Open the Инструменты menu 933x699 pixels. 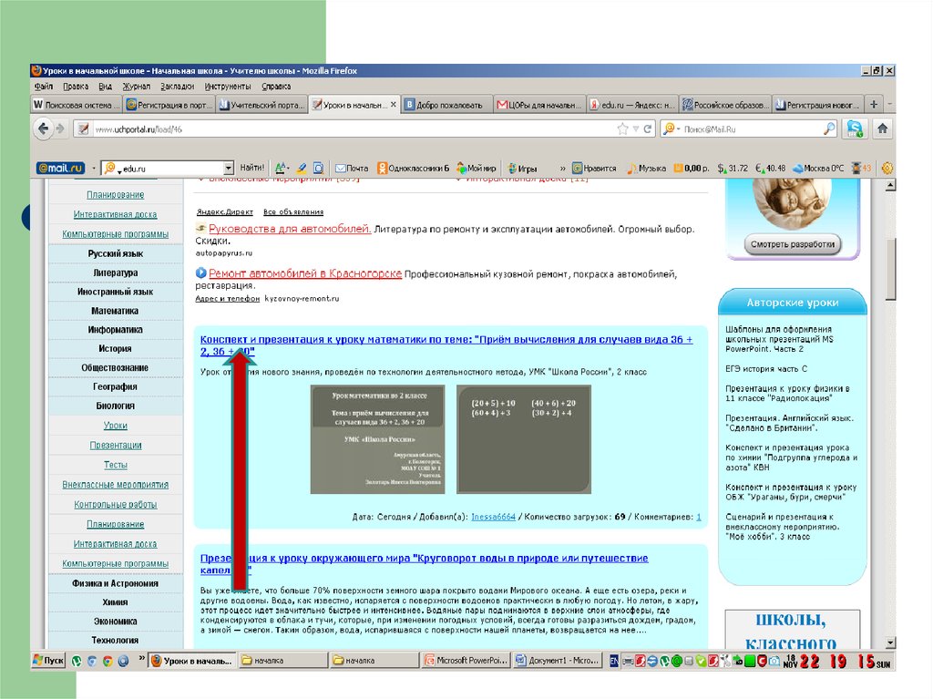click(227, 87)
